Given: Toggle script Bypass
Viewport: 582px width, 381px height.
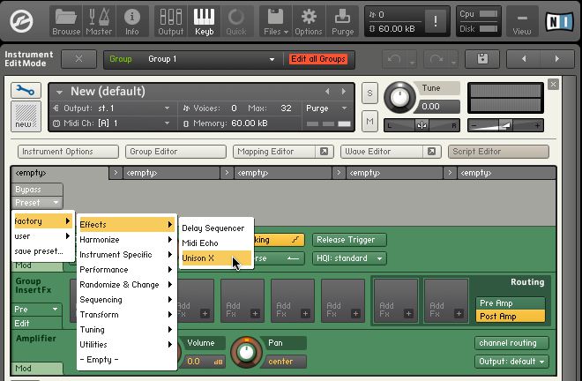Looking at the screenshot, I should click(37, 190).
